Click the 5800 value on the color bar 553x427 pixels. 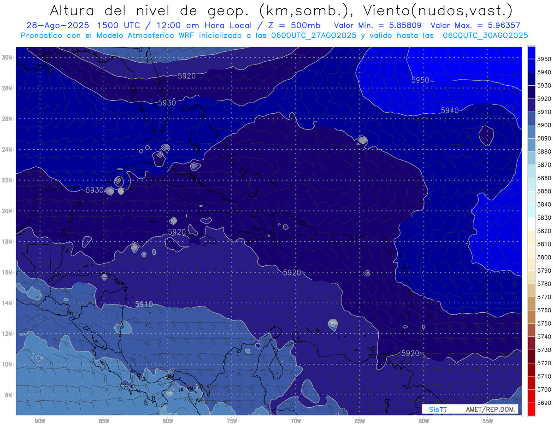click(x=544, y=257)
